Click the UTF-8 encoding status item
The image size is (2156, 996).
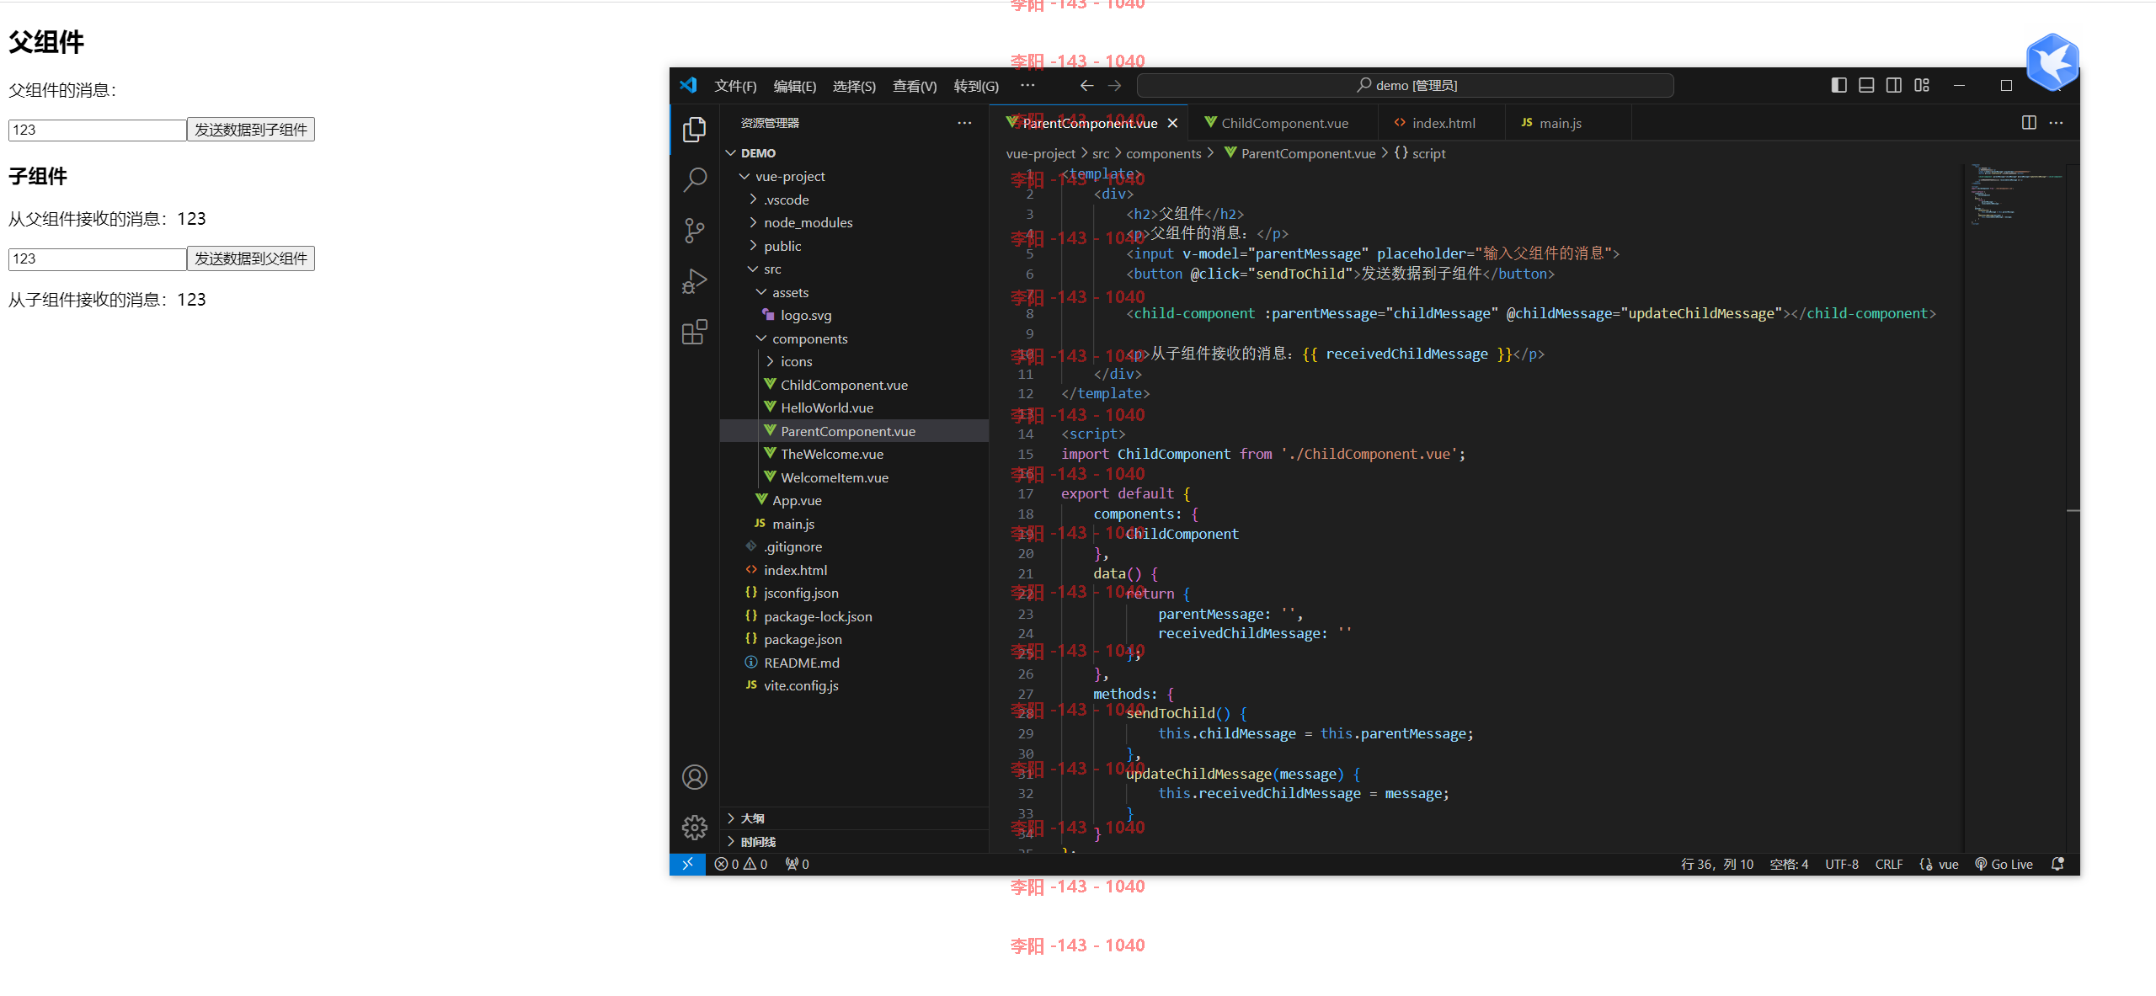[1842, 864]
